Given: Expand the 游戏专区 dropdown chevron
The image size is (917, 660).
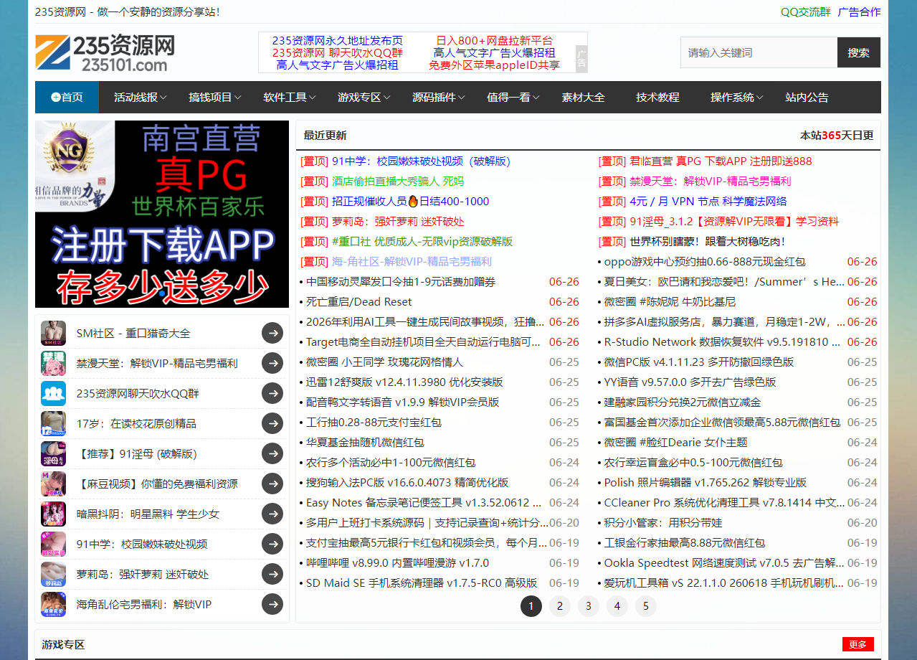Looking at the screenshot, I should point(386,98).
